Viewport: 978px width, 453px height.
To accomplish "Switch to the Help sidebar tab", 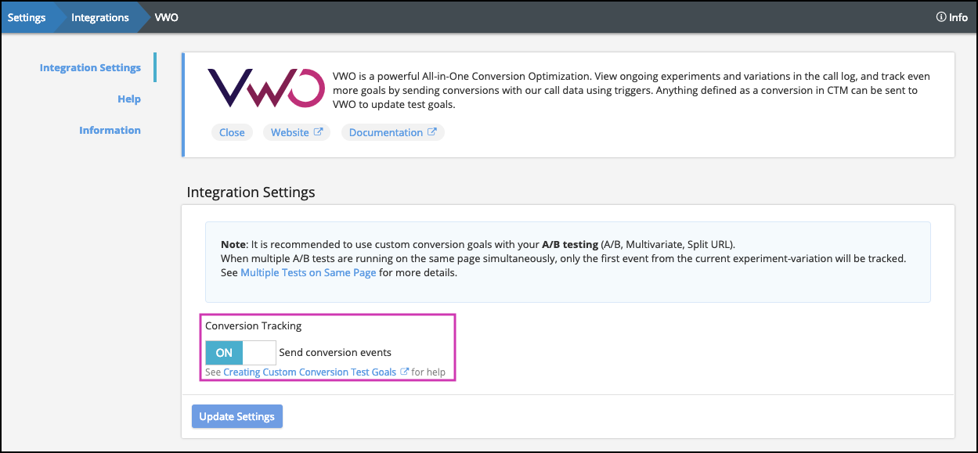I will tap(129, 99).
